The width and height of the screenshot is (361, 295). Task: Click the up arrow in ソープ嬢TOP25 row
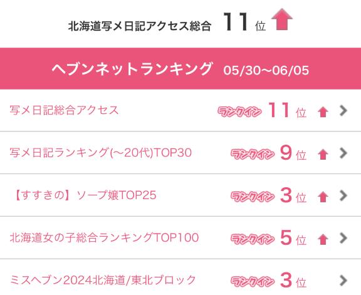pos(323,197)
